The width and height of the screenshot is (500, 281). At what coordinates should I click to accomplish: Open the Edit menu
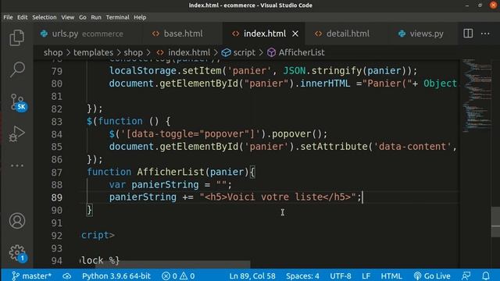coord(23,17)
